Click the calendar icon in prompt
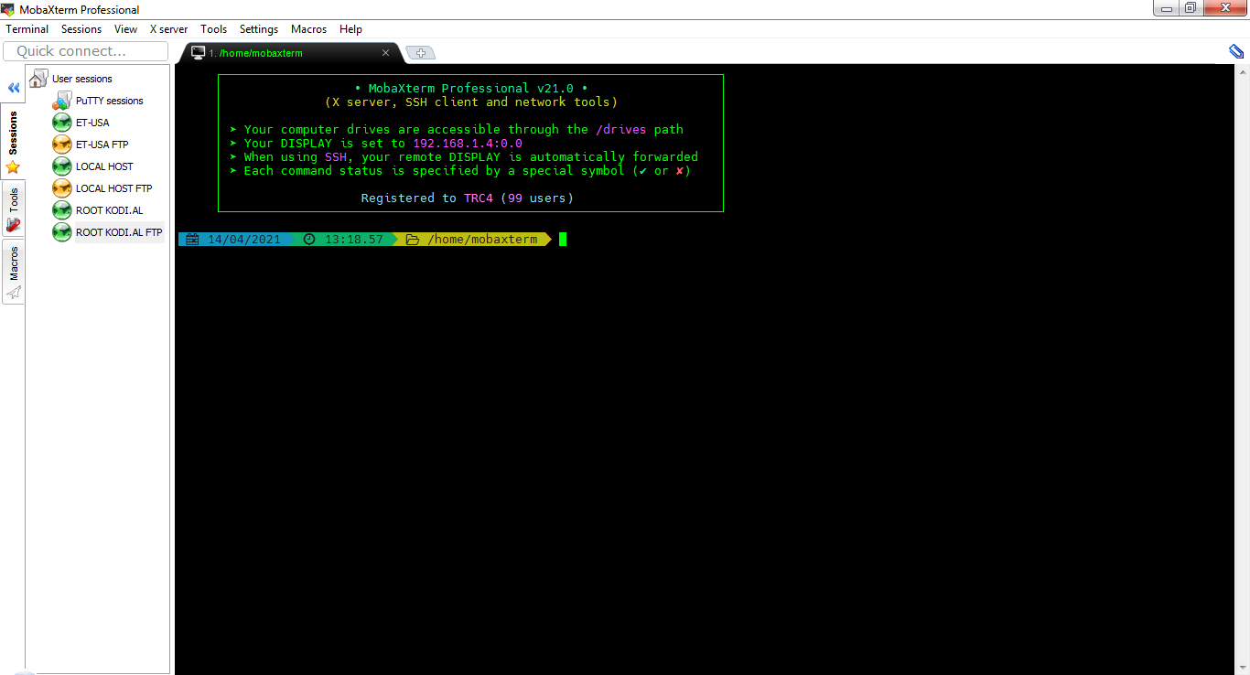The height and width of the screenshot is (675, 1250). [192, 240]
